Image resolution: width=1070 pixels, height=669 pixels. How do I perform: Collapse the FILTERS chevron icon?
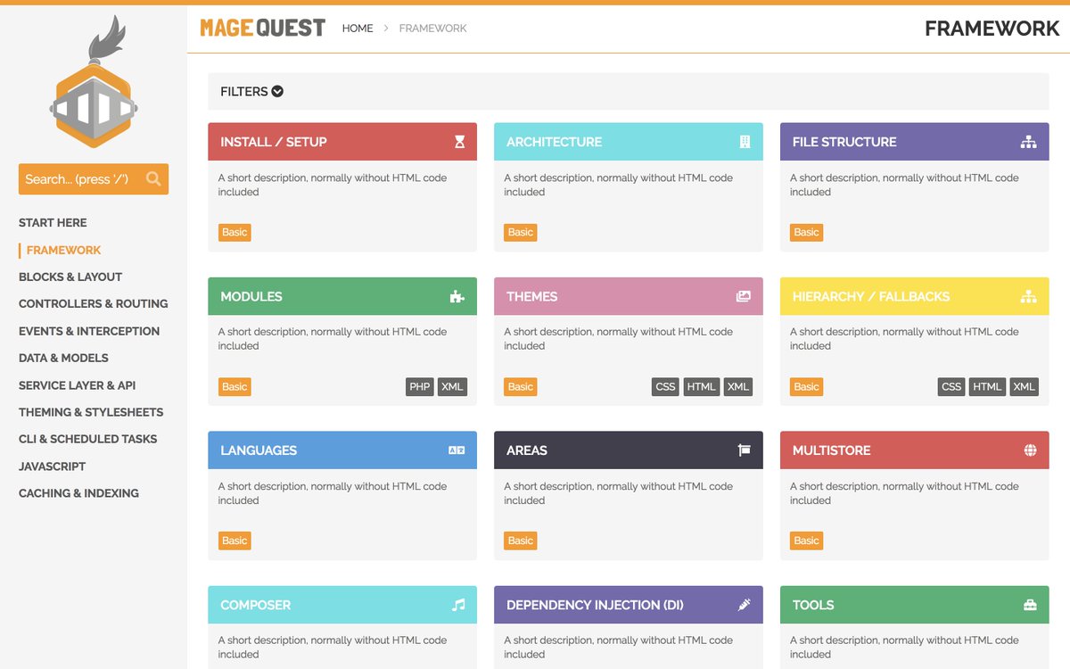tap(276, 91)
